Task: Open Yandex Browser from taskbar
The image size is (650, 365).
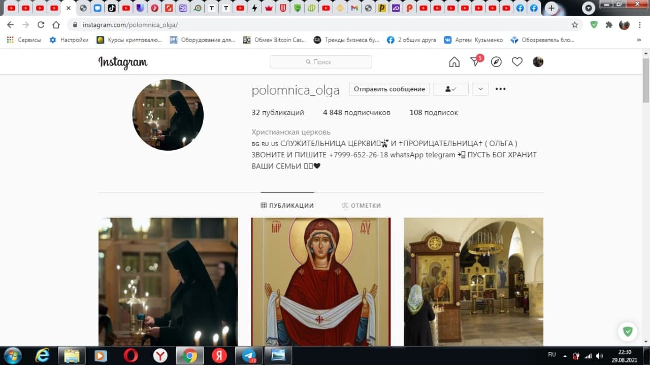Action: [x=160, y=355]
